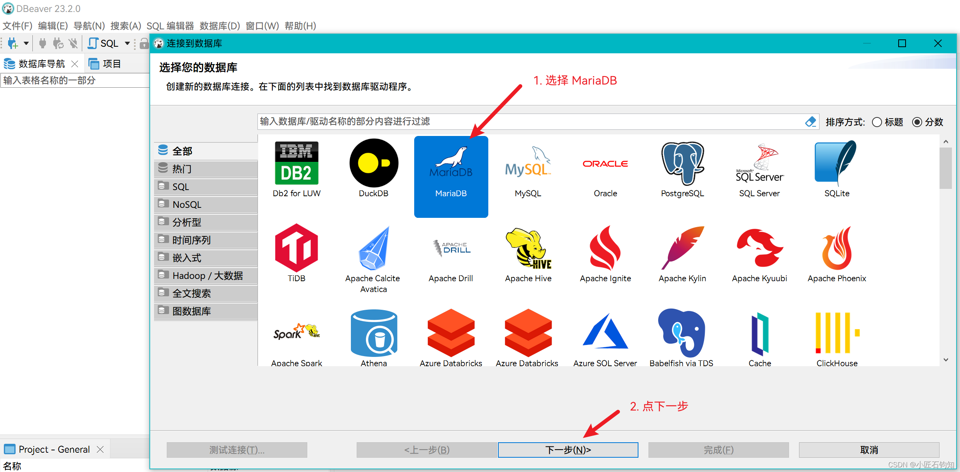Filter by the NoSQL category
The height and width of the screenshot is (472, 960).
tap(206, 204)
